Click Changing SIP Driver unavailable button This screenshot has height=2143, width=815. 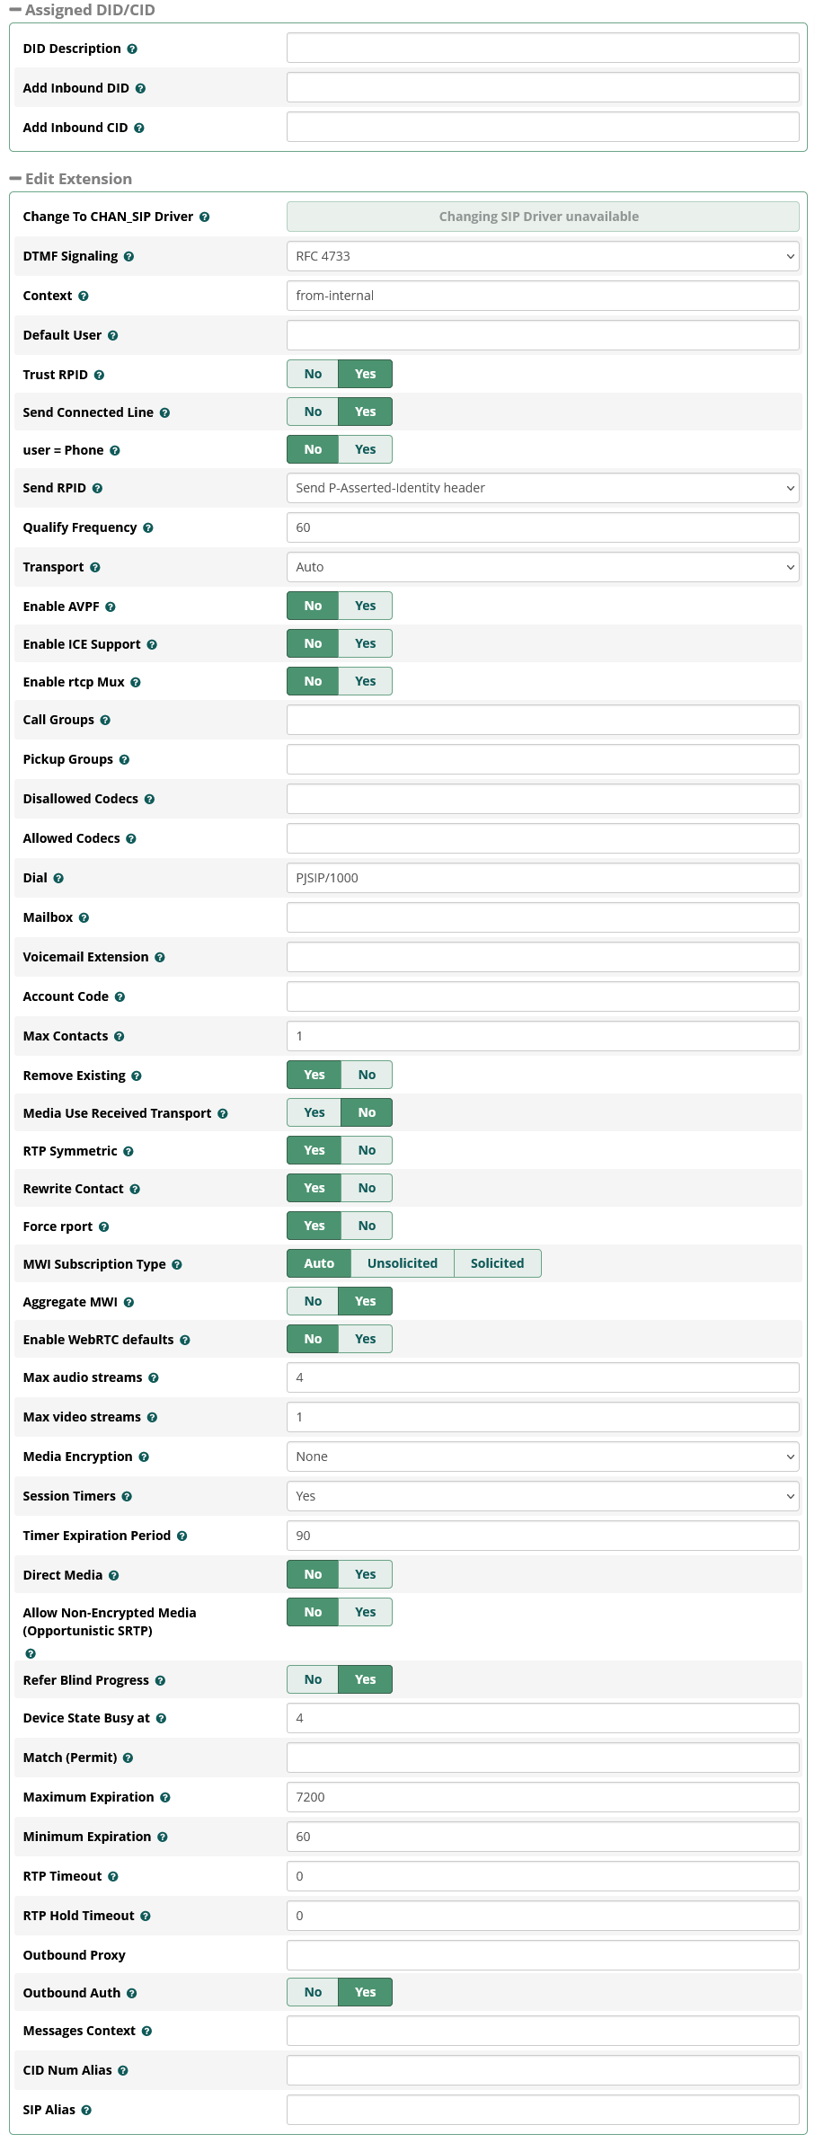(543, 217)
